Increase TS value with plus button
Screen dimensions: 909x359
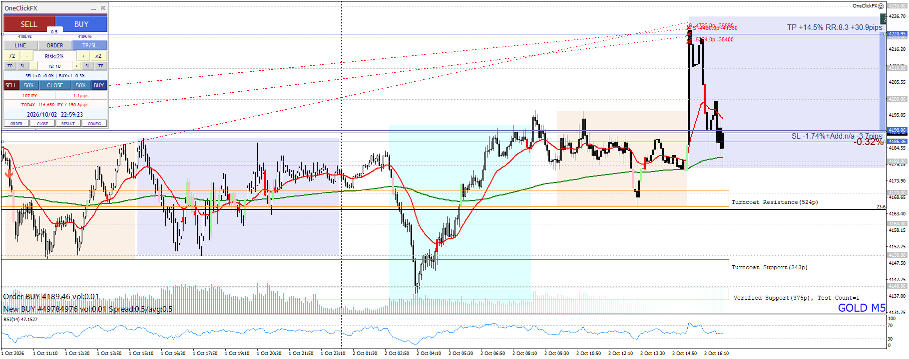click(77, 66)
